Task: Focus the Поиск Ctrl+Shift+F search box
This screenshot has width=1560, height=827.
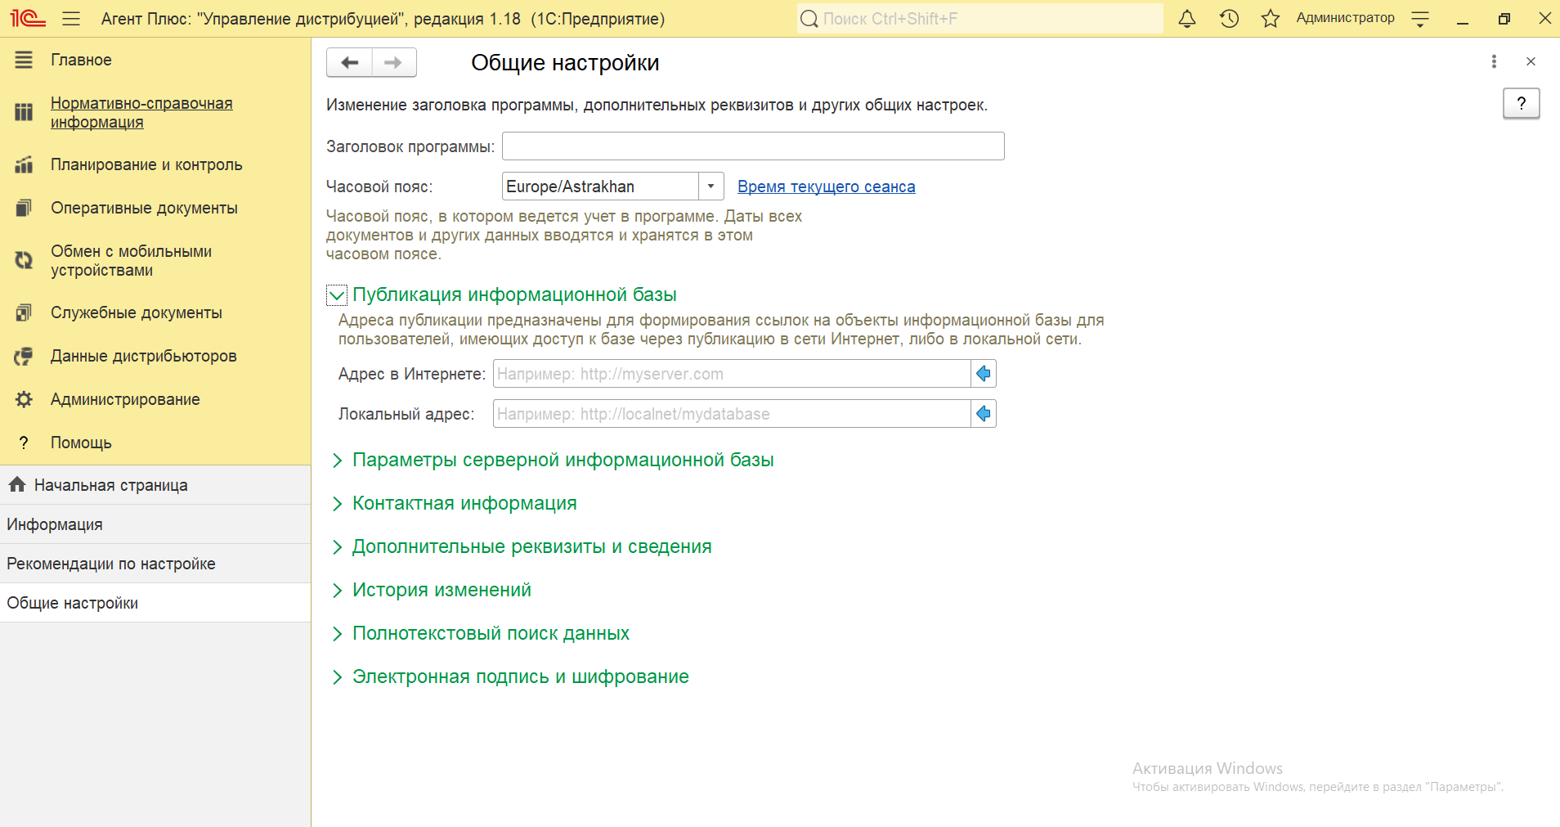Action: [x=979, y=19]
